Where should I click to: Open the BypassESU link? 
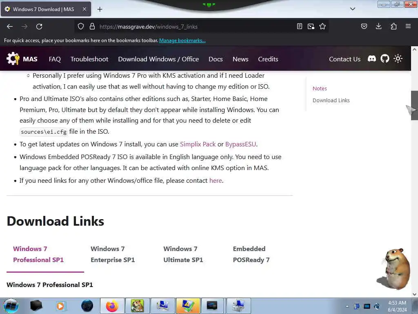[x=240, y=144]
